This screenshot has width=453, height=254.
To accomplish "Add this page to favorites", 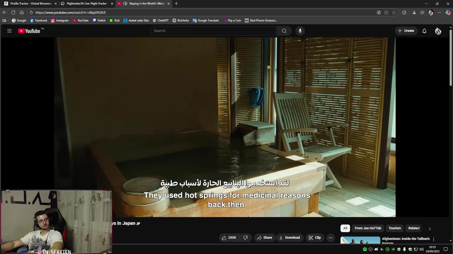I will [x=394, y=12].
